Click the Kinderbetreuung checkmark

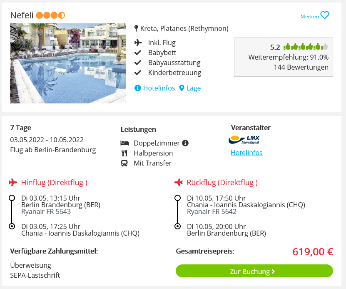pyautogui.click(x=138, y=73)
